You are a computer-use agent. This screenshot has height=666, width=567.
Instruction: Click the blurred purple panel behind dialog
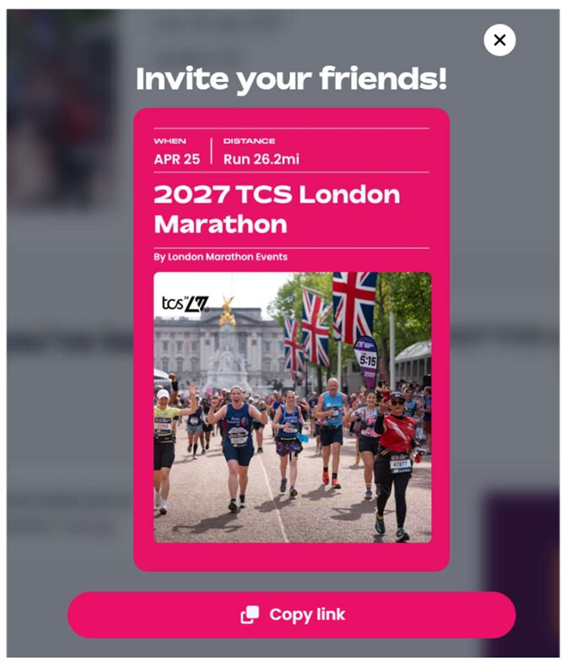521,574
